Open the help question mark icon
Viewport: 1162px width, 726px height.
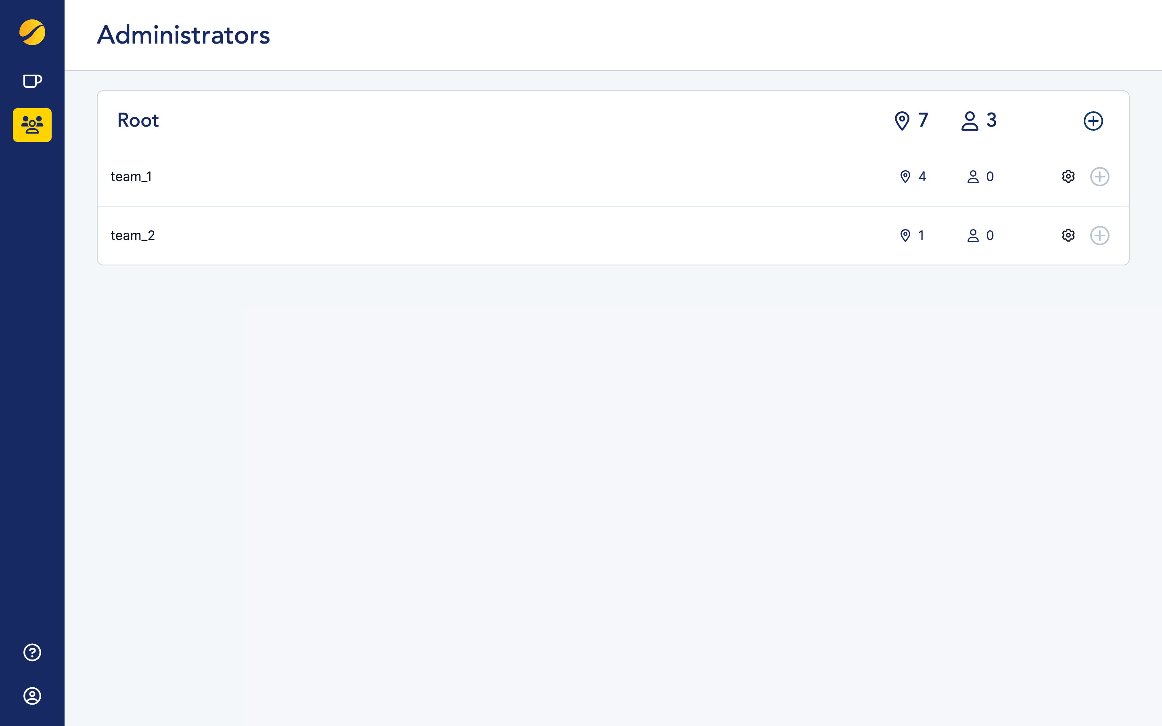32,652
